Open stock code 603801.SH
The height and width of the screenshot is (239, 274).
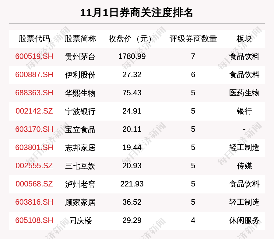(34, 148)
